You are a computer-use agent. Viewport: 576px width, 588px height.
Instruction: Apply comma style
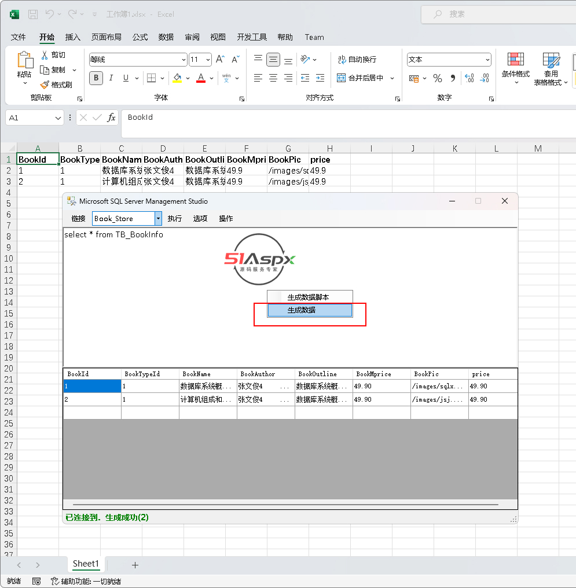(x=453, y=78)
